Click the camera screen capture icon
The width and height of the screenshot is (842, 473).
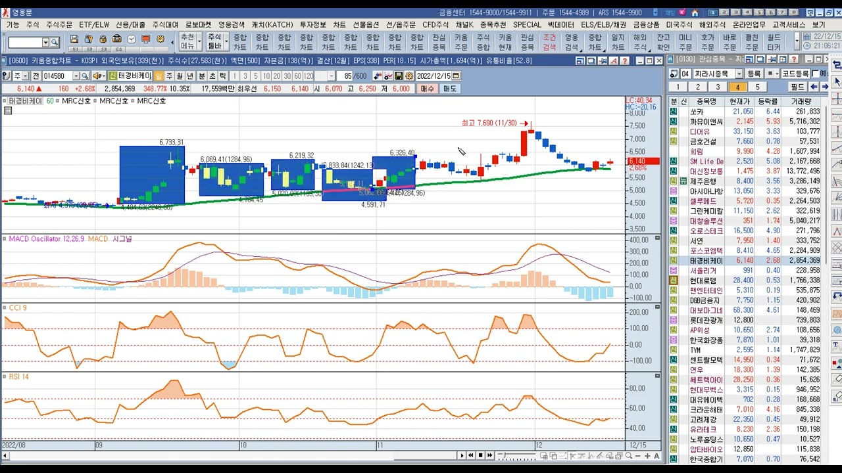pyautogui.click(x=117, y=39)
